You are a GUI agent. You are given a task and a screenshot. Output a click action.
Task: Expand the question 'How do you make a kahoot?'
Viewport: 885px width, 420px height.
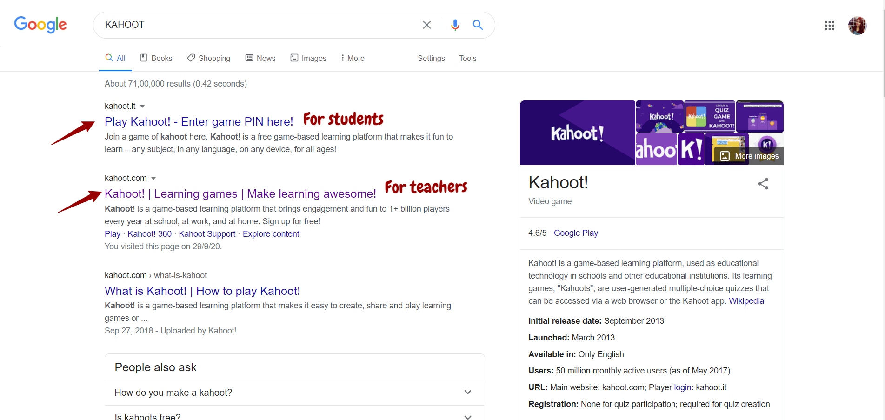(468, 392)
